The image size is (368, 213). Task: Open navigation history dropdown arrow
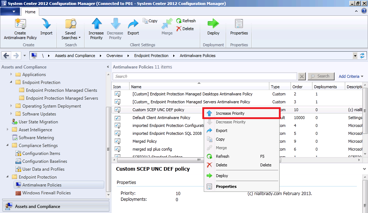pyautogui.click(x=24, y=56)
